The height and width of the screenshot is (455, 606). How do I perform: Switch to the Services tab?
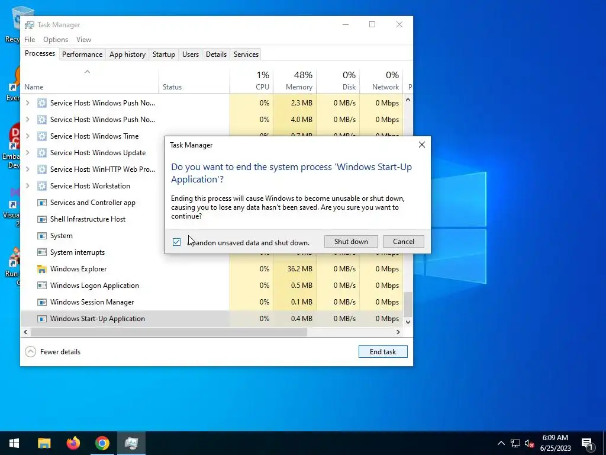246,54
